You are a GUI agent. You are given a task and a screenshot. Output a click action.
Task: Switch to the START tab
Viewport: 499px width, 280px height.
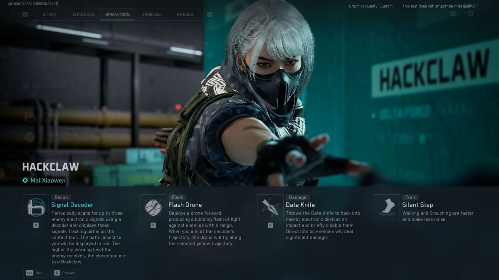[49, 14]
